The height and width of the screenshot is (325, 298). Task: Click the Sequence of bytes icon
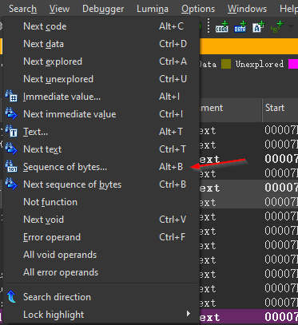pos(11,166)
